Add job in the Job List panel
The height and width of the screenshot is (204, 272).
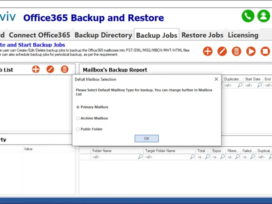pos(36,69)
